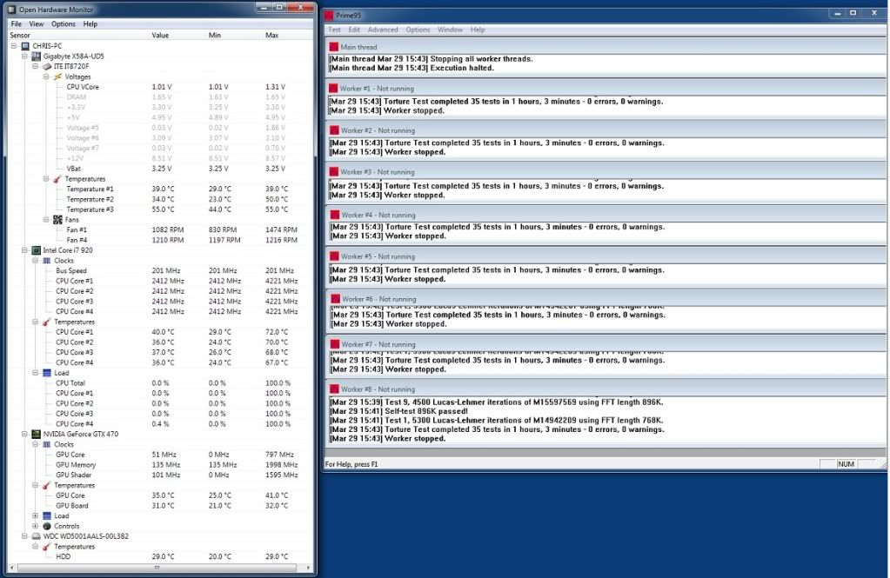Select the CPU Total load row
Viewport: 890px width, 578px height.
click(x=161, y=383)
